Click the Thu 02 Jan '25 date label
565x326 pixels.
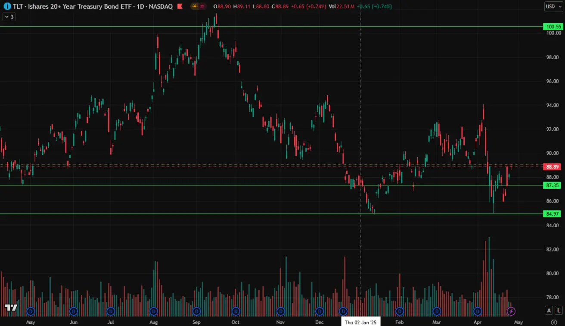click(361, 322)
